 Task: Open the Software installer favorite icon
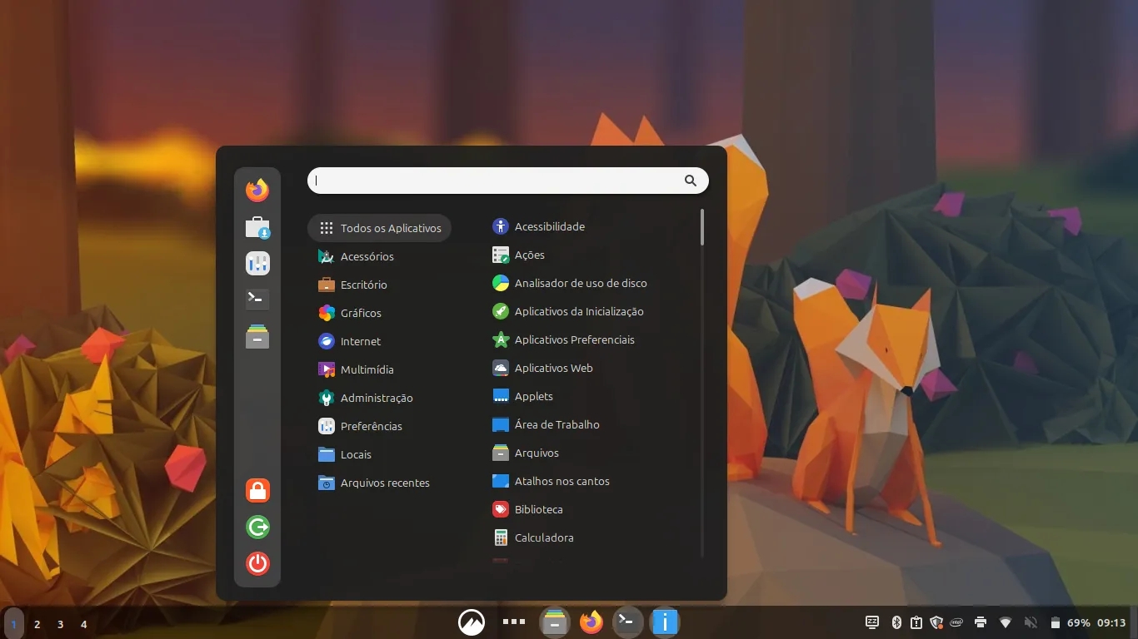pos(257,227)
